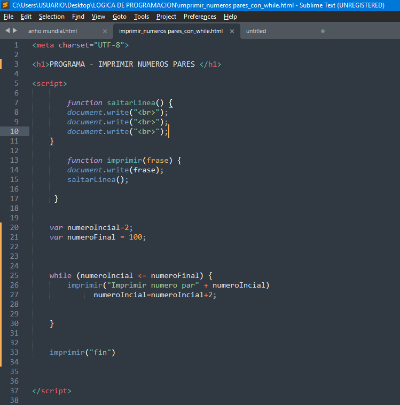Switch to the anho mundial.html tab
The height and width of the screenshot is (405, 400).
pyautogui.click(x=52, y=31)
